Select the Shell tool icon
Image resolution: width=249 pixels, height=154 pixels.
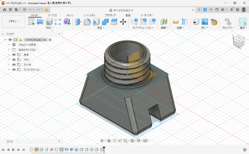pos(96,22)
